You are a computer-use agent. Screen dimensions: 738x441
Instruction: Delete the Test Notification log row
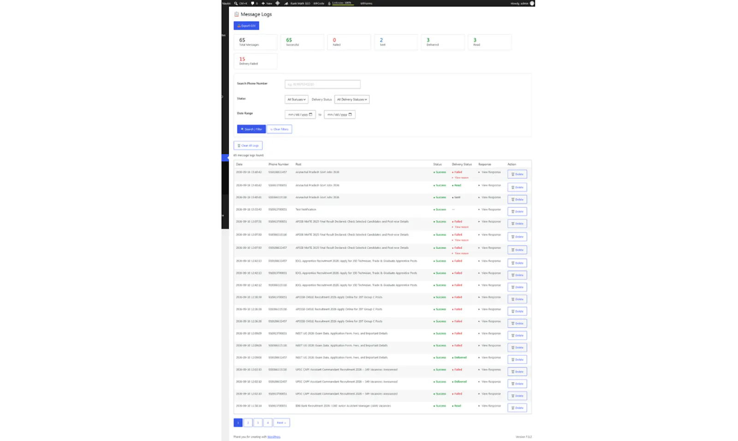[517, 212]
